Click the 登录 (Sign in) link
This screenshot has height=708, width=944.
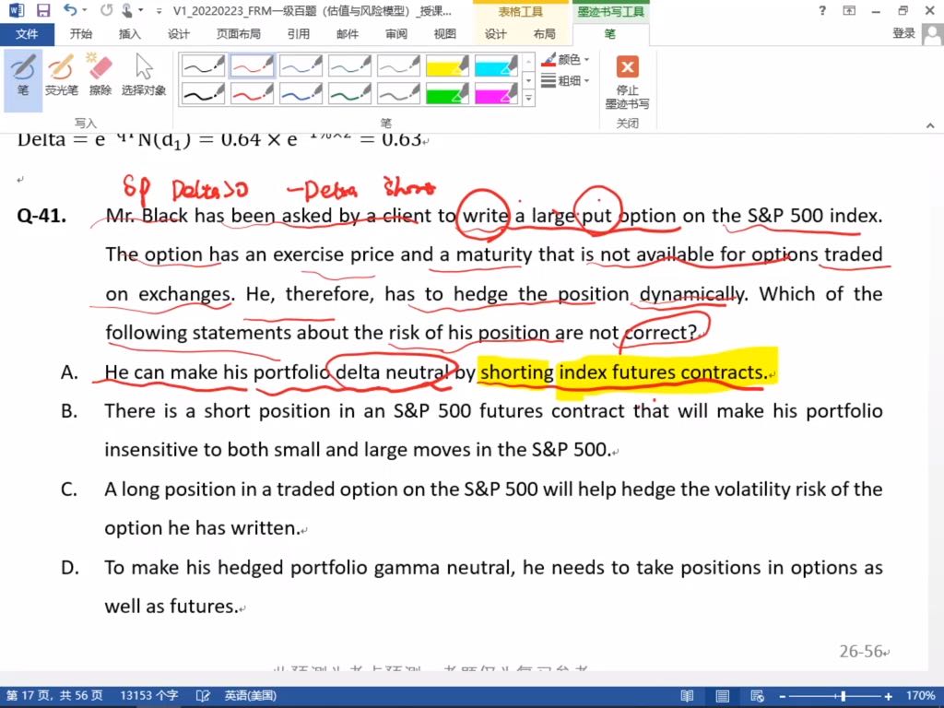(x=903, y=34)
